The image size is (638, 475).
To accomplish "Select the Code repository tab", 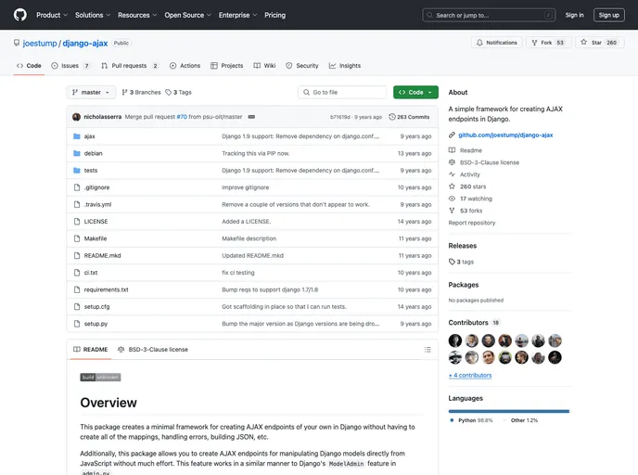I will pos(29,66).
